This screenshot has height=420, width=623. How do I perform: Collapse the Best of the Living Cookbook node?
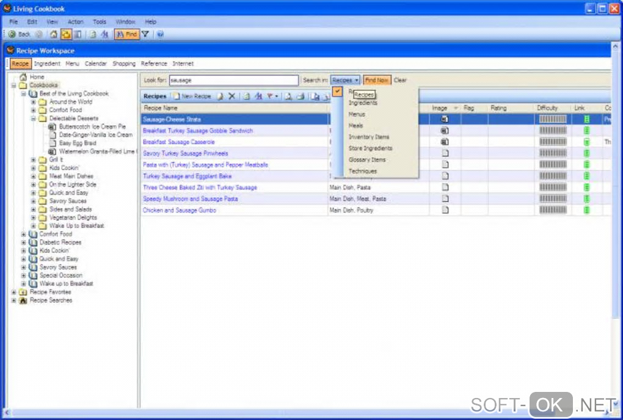pos(24,93)
